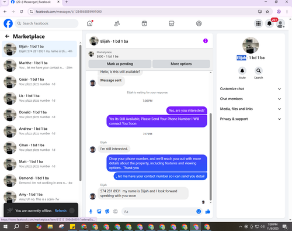The width and height of the screenshot is (292, 231).
Task: Open the notifications bell with 20+ badge
Action: coord(269,23)
